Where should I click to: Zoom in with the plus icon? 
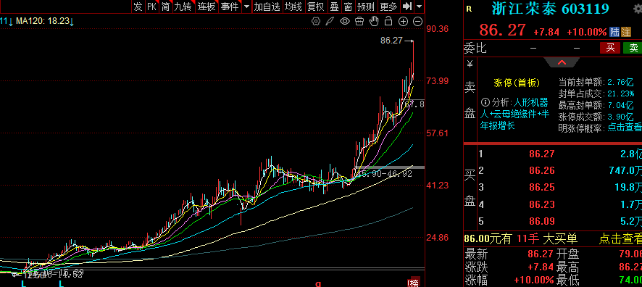[403, 22]
